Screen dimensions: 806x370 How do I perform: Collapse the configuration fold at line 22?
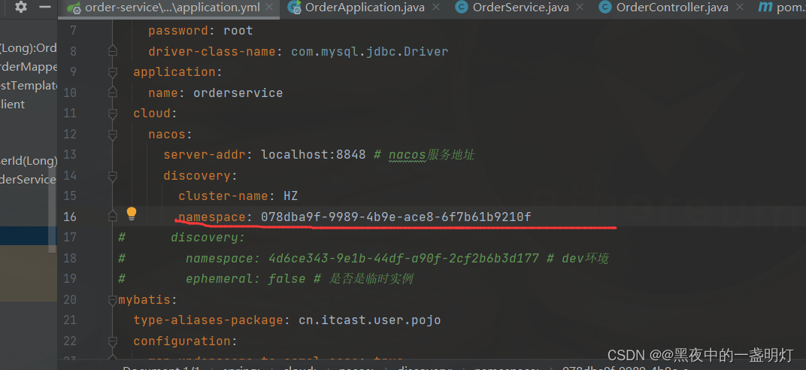click(x=113, y=341)
